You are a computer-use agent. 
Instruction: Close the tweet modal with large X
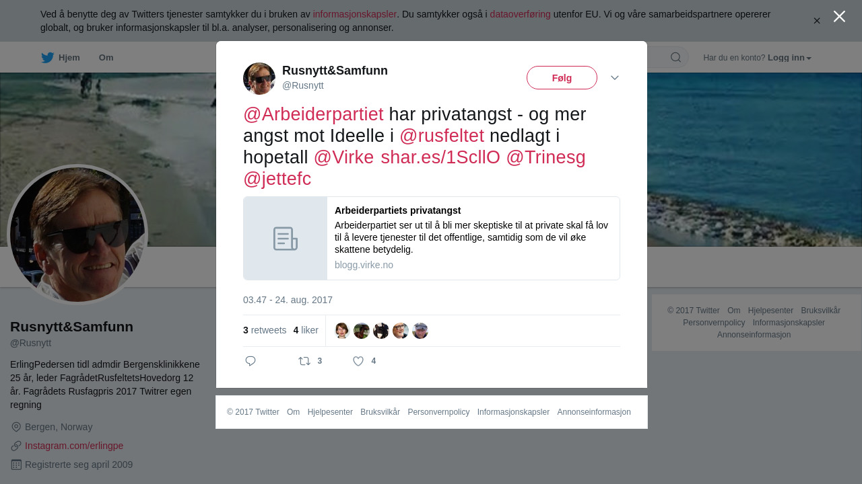point(839,16)
